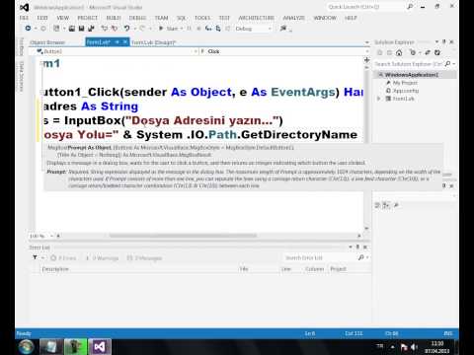Click the Project column header
The image size is (474, 355).
pos(338,269)
